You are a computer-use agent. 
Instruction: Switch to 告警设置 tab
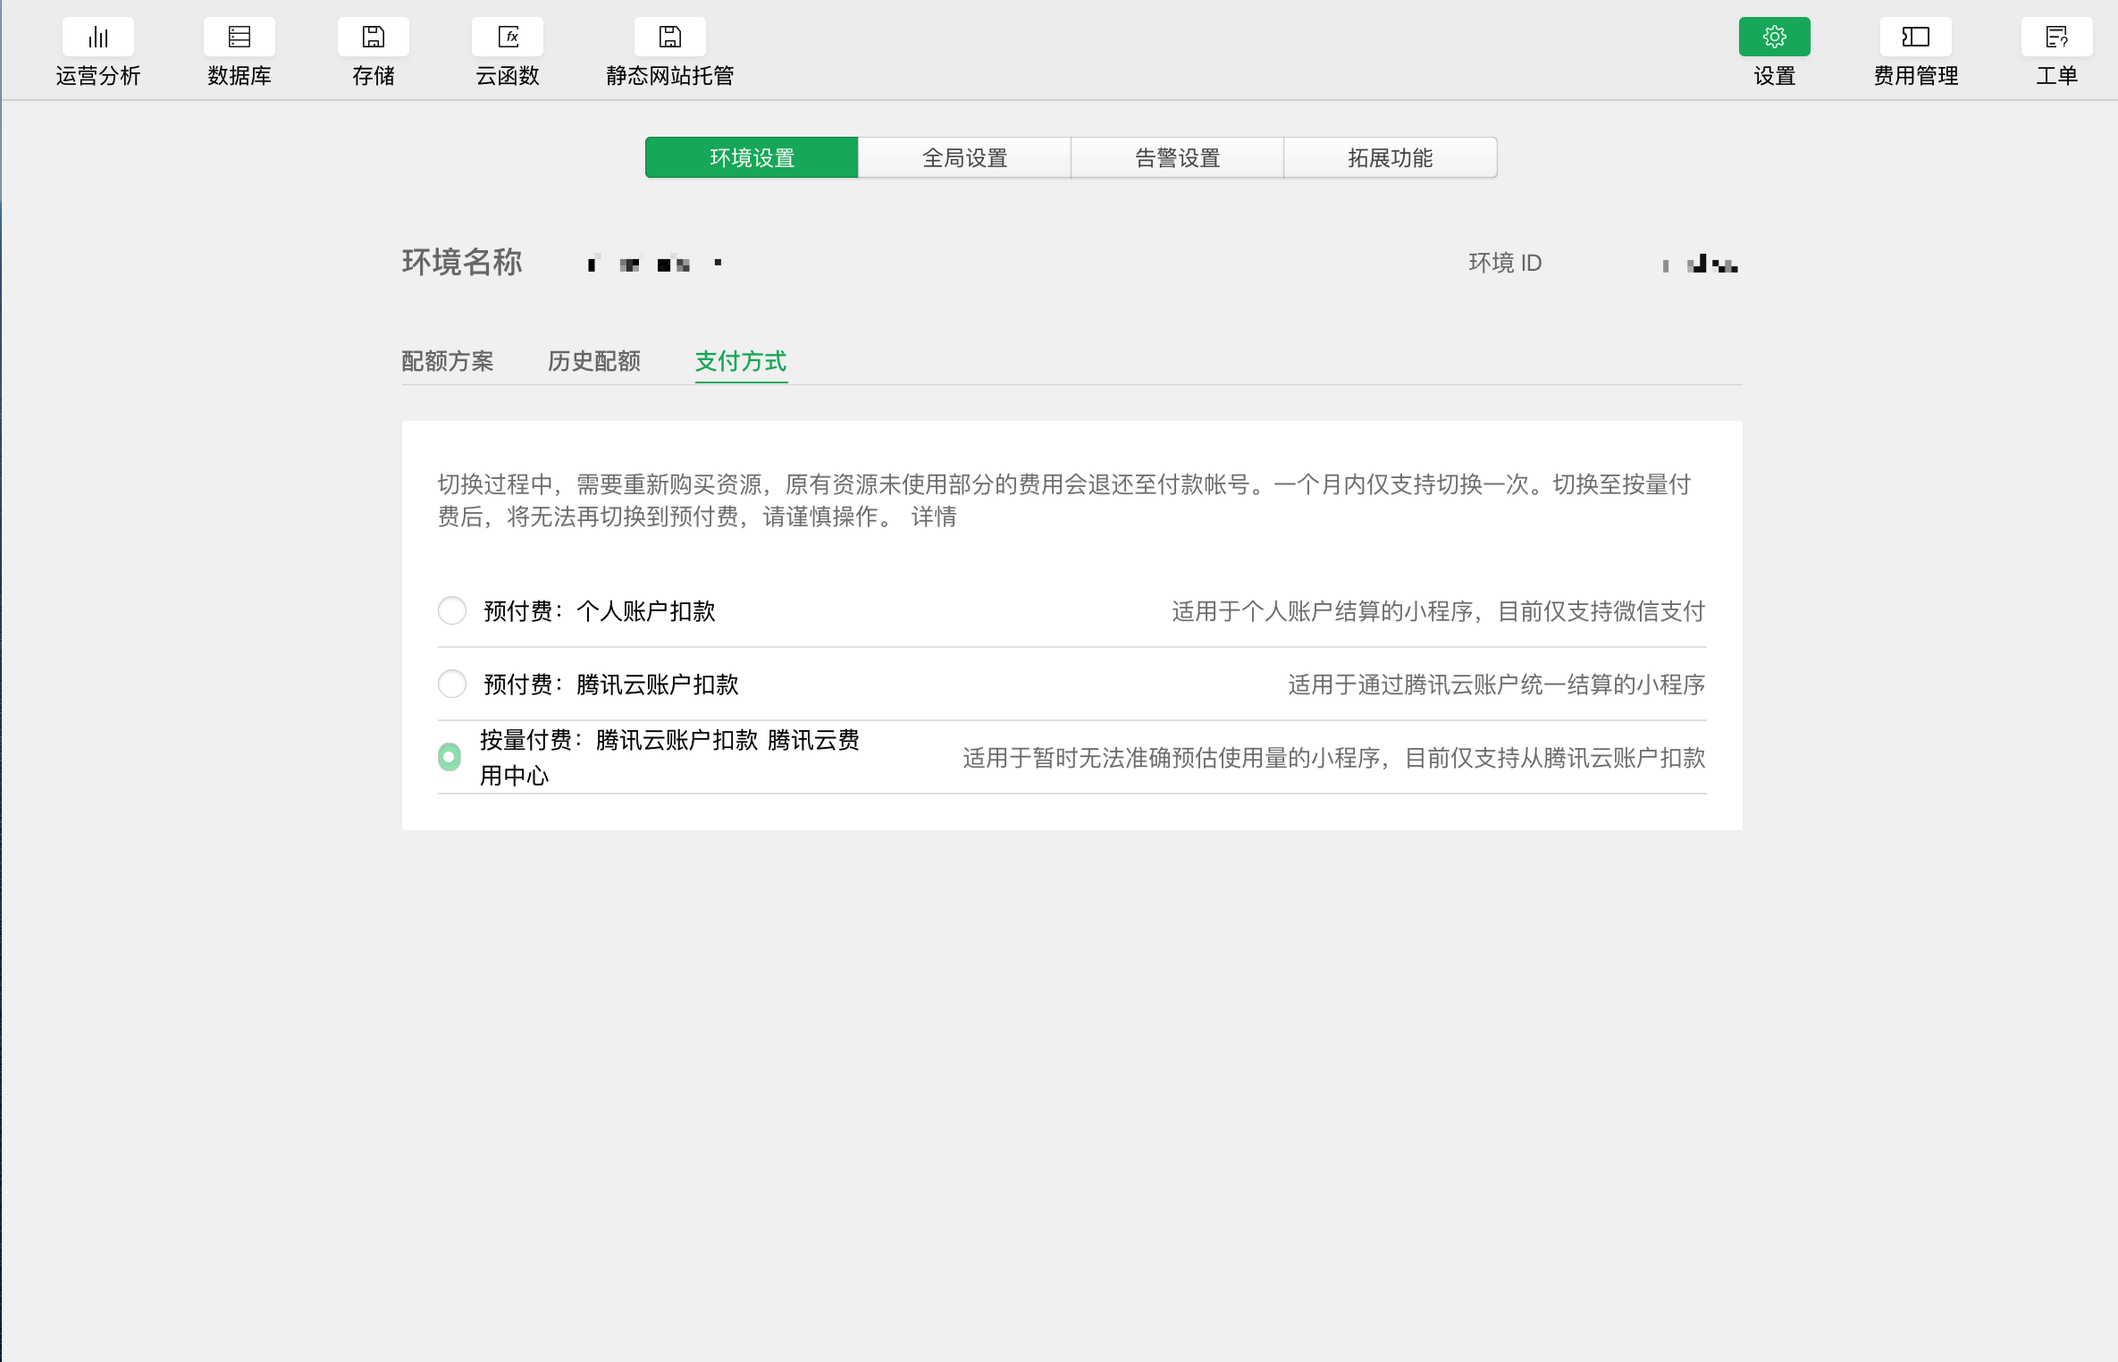point(1177,158)
